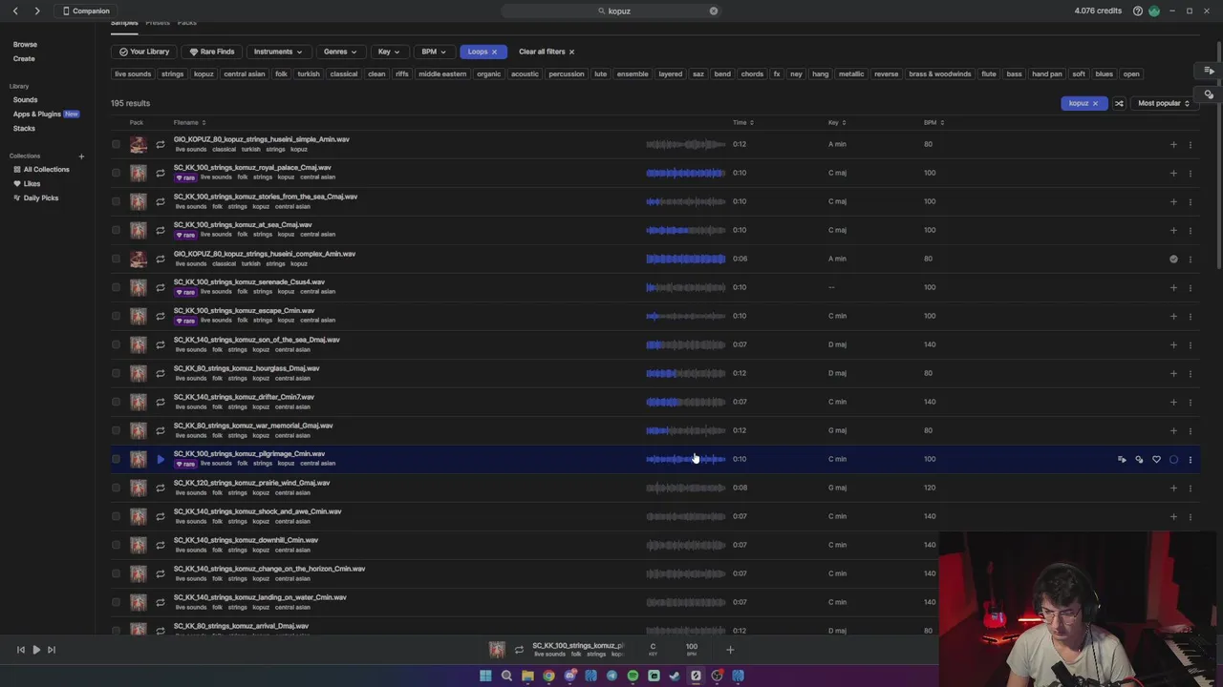The image size is (1223, 687).
Task: Add royal_palace_Cmaj sample with plus
Action: pyautogui.click(x=1173, y=173)
